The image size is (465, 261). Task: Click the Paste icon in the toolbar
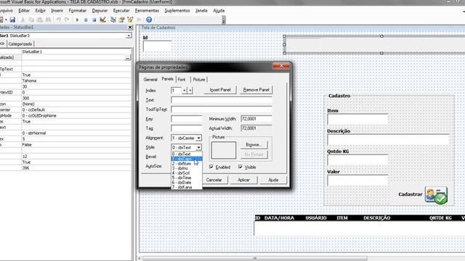click(x=39, y=20)
